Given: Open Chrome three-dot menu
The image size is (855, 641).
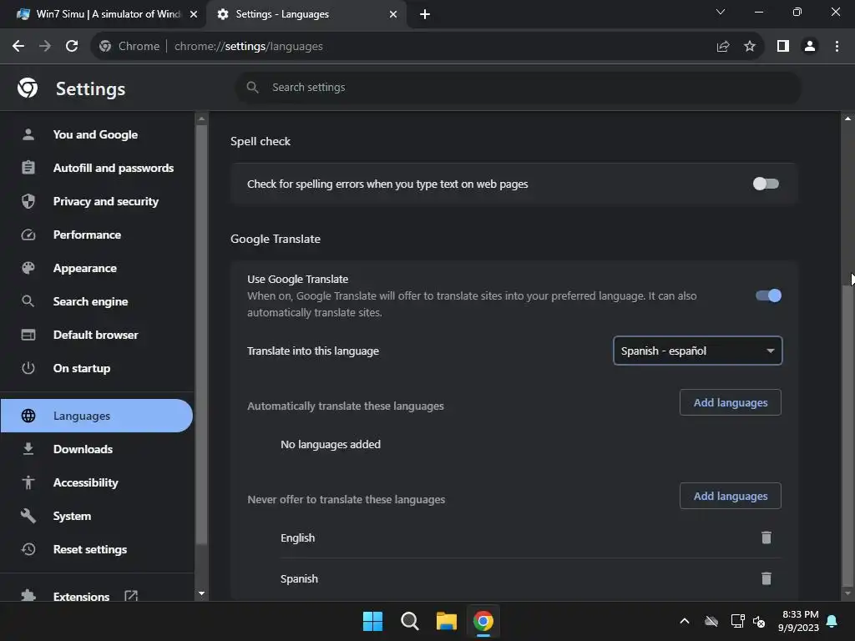Looking at the screenshot, I should pos(837,47).
